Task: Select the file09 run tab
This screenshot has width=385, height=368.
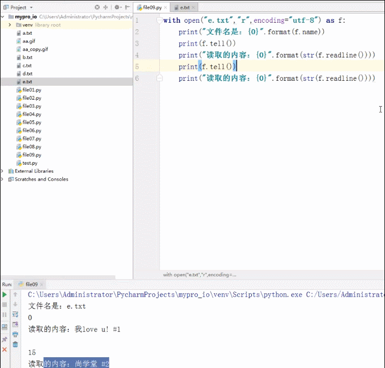Action: pos(29,285)
